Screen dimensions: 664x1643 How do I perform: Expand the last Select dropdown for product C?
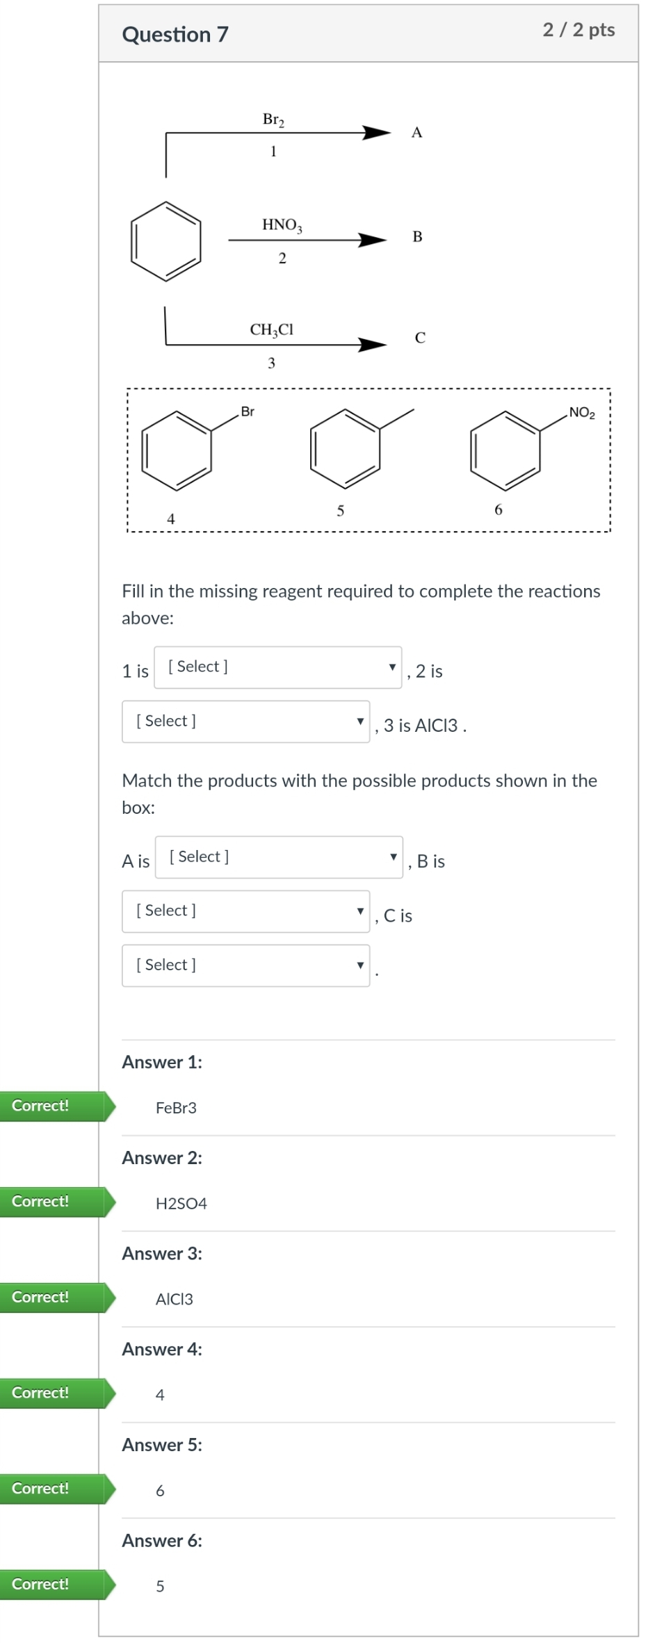tap(245, 965)
